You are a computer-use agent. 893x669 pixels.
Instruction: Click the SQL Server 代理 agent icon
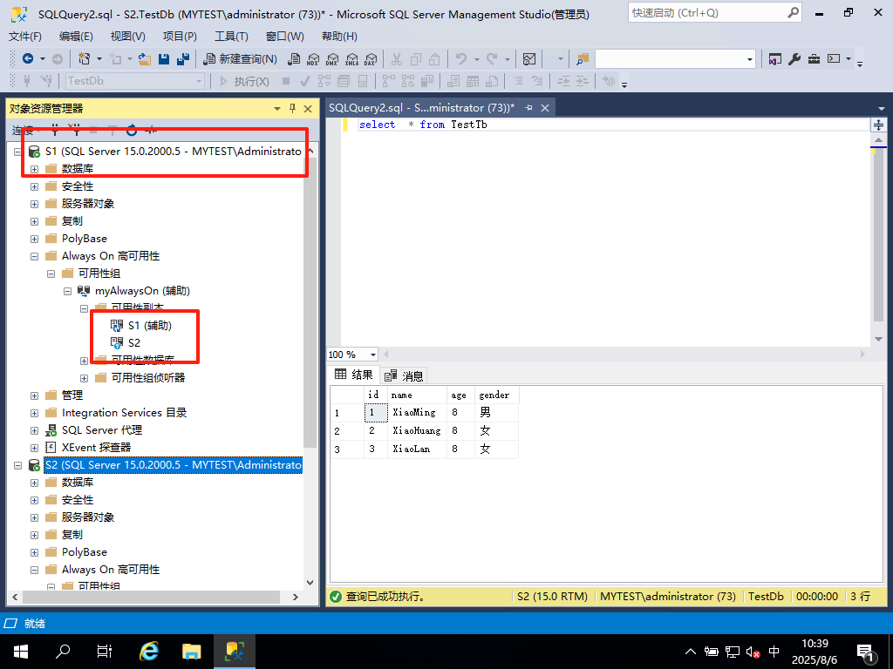click(51, 430)
